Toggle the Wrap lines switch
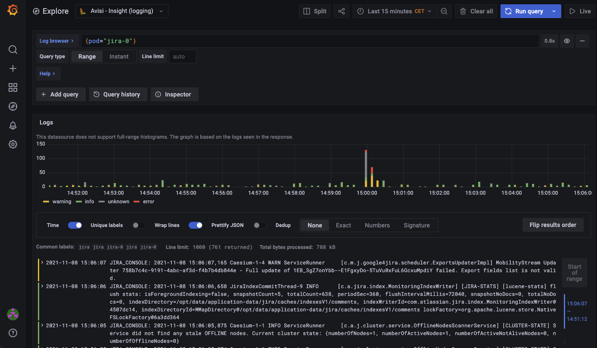Image resolution: width=597 pixels, height=348 pixels. pos(196,225)
